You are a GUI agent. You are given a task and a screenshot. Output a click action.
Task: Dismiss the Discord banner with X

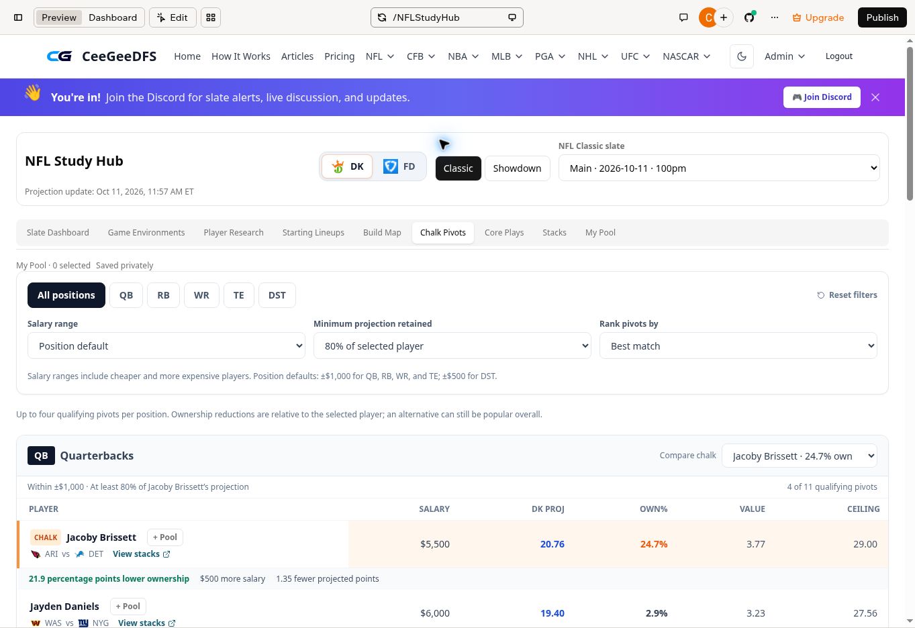point(875,97)
